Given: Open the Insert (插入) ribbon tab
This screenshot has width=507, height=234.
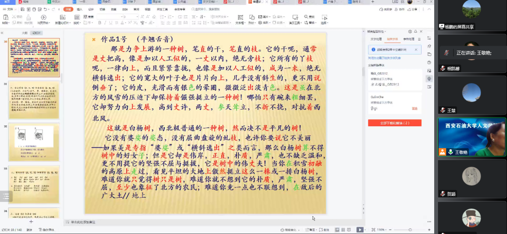Looking at the screenshot, I should (79, 9).
